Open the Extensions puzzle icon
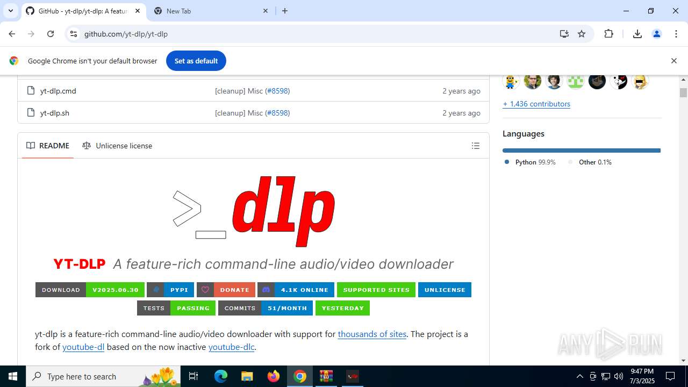 608,34
